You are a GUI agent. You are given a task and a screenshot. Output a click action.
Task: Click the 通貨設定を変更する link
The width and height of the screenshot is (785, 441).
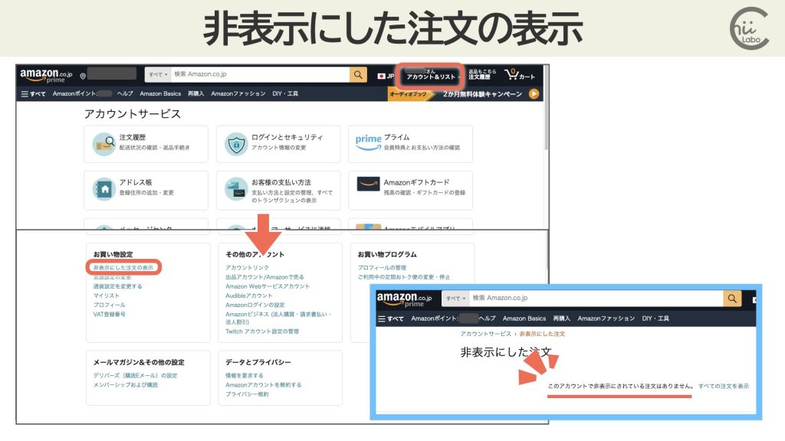coord(117,286)
